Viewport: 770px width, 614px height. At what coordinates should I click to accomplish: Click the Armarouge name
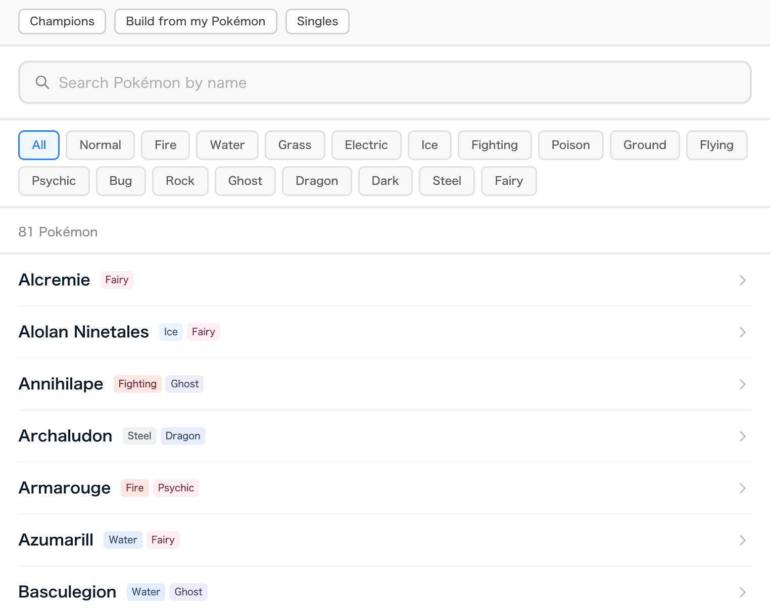point(65,488)
